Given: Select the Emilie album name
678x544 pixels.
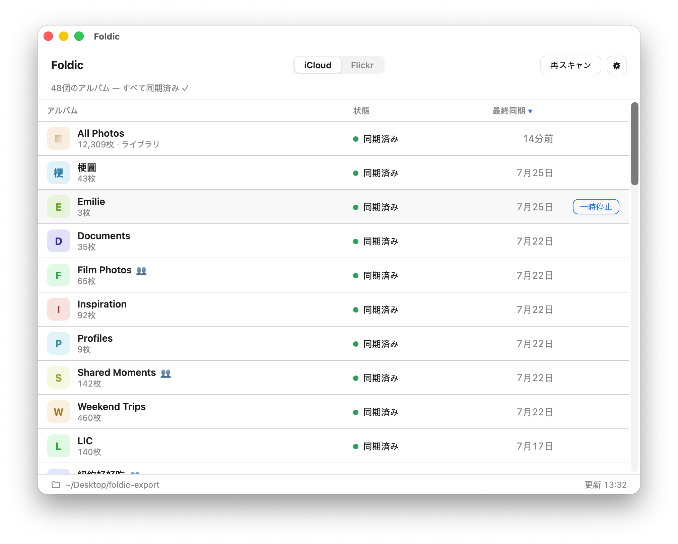Looking at the screenshot, I should click(x=91, y=202).
